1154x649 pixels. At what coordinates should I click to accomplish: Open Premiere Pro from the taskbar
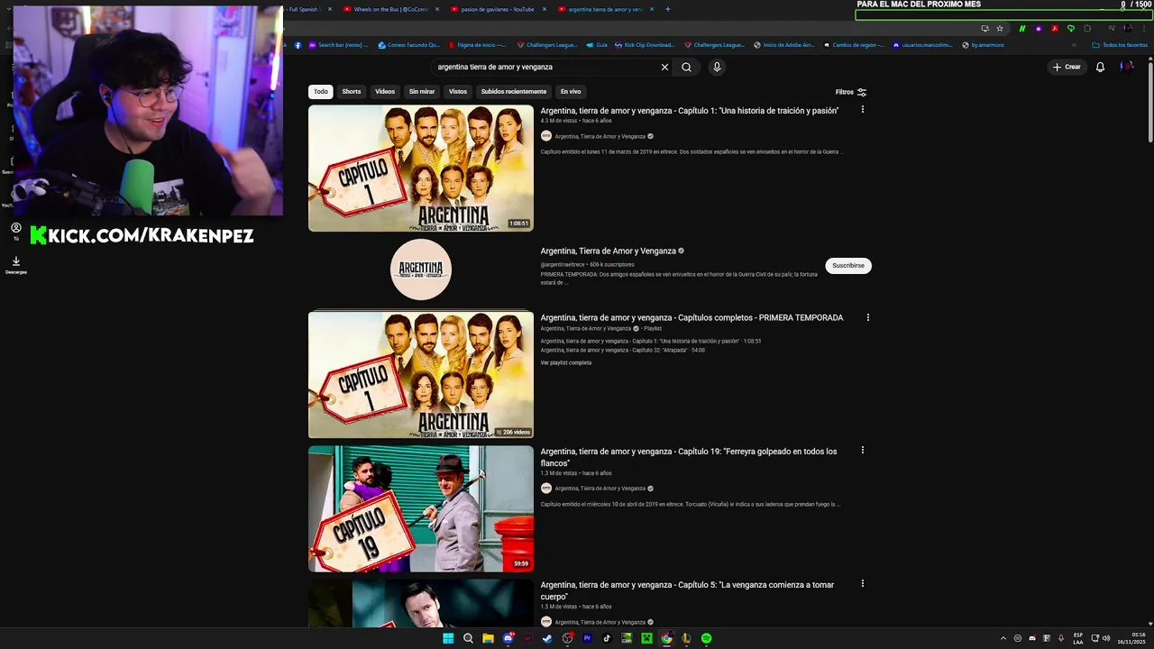pos(587,638)
